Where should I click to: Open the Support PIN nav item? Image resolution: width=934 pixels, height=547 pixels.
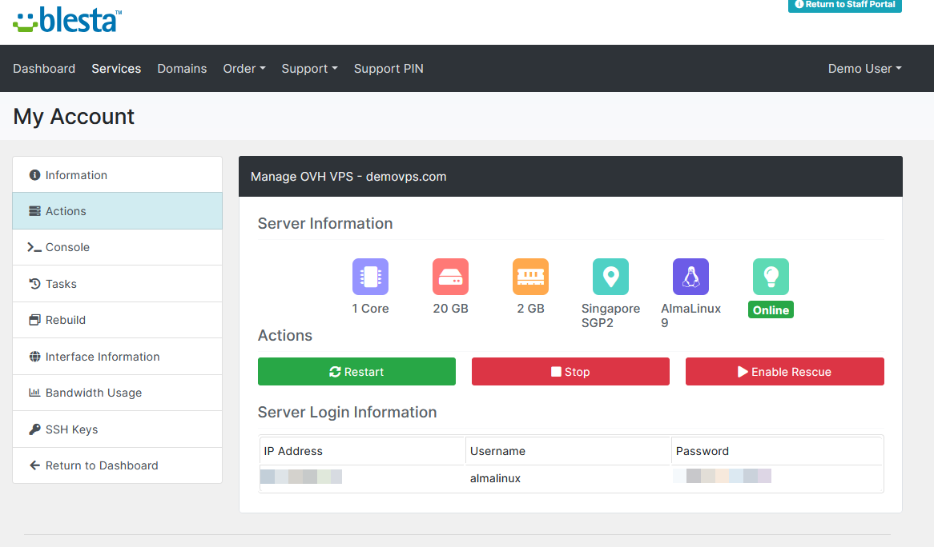388,69
